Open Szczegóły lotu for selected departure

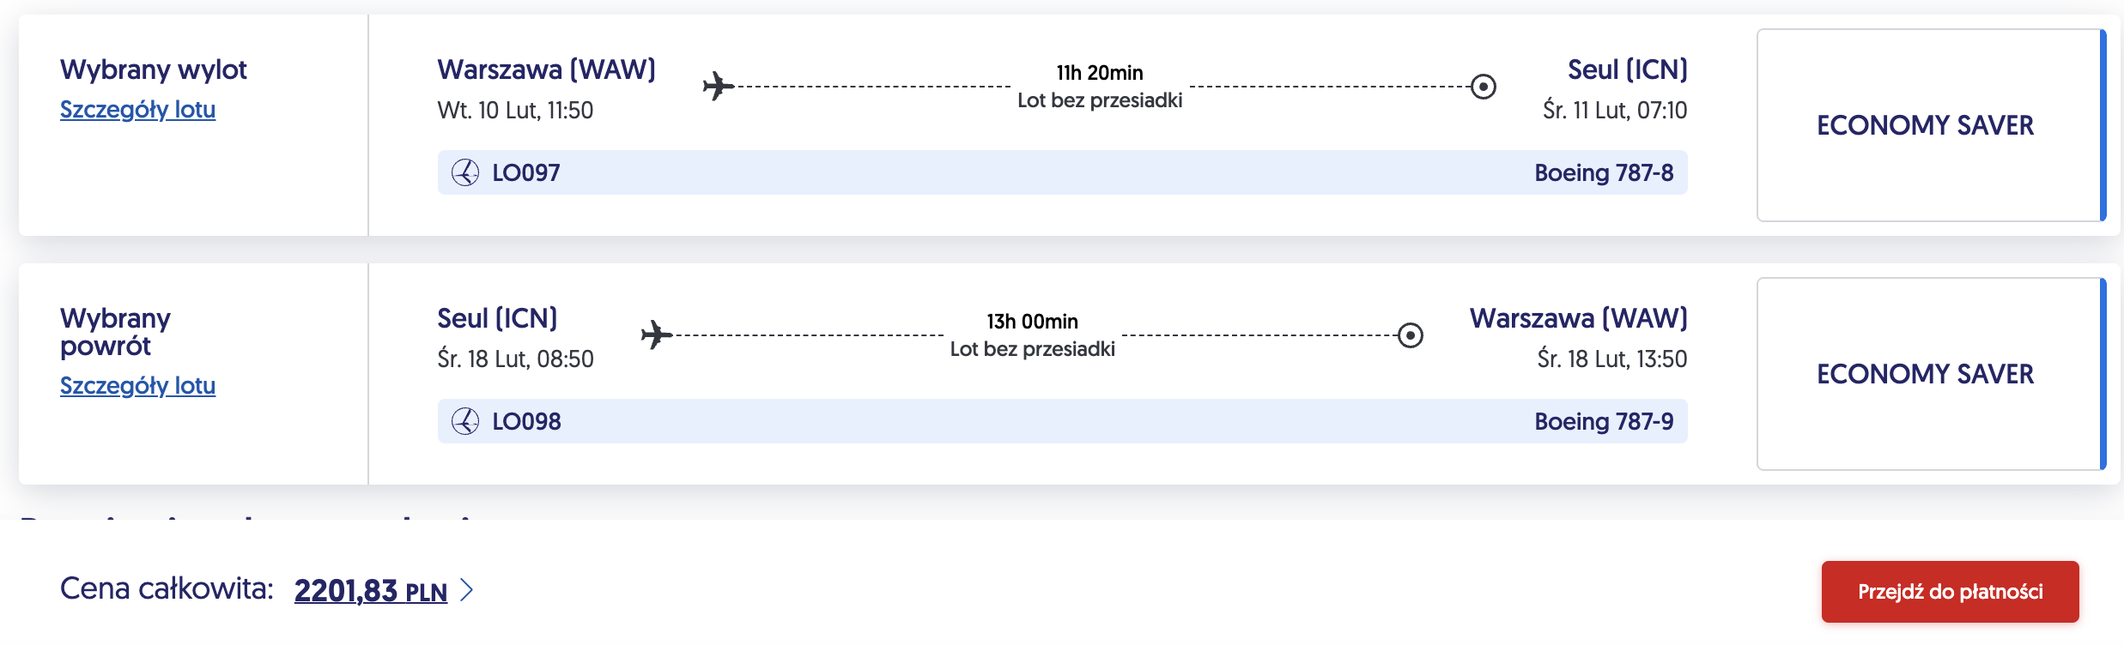tap(137, 110)
